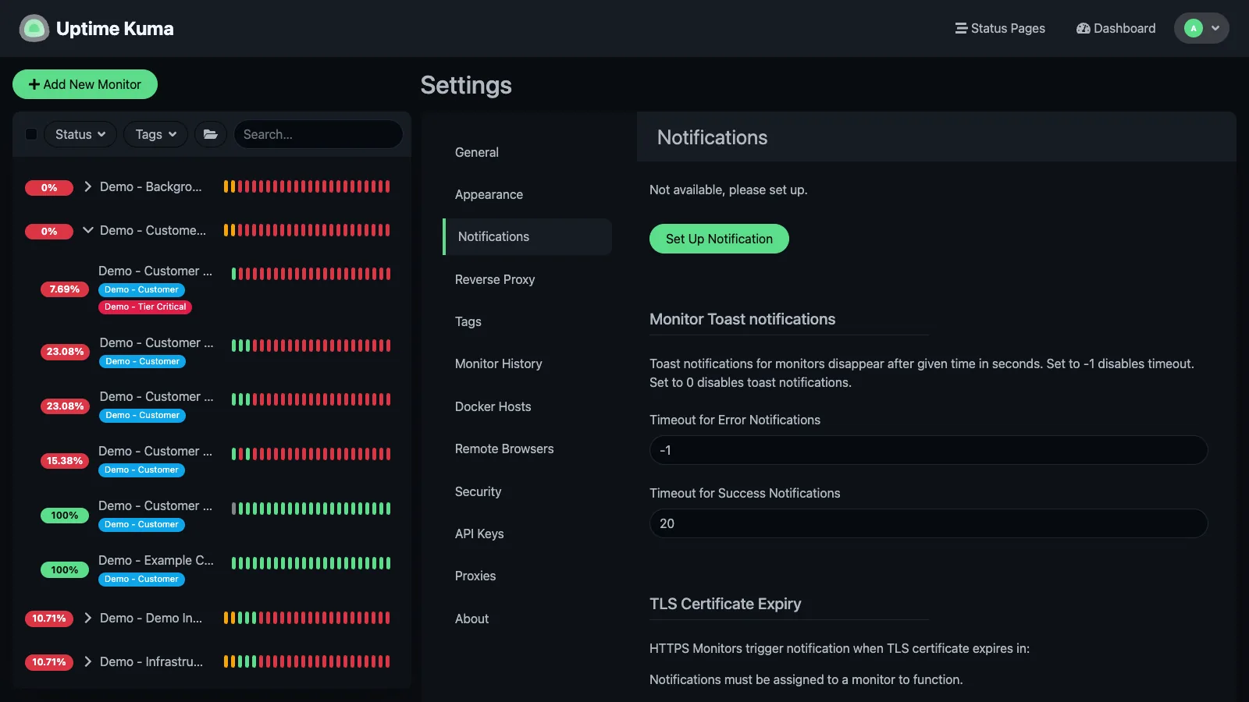Open the profile dropdown arrow
This screenshot has width=1249, height=702.
point(1215,28)
